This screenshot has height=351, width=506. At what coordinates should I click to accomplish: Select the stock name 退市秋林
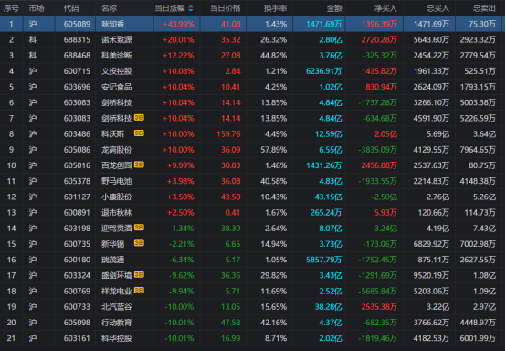(x=117, y=212)
